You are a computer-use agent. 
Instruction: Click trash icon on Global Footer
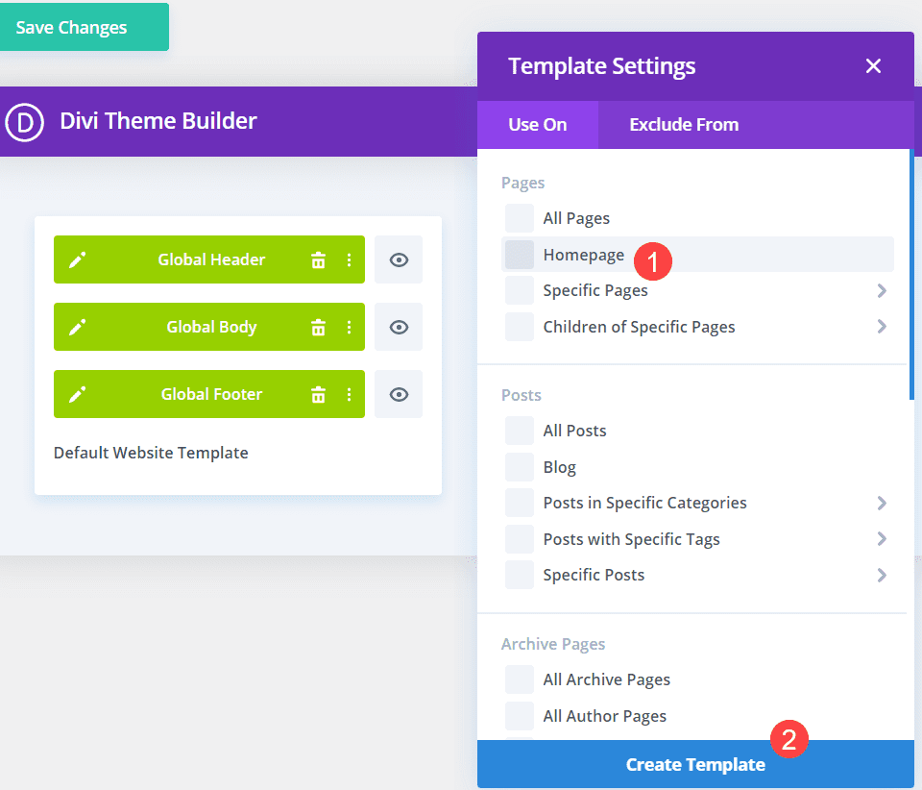click(318, 394)
